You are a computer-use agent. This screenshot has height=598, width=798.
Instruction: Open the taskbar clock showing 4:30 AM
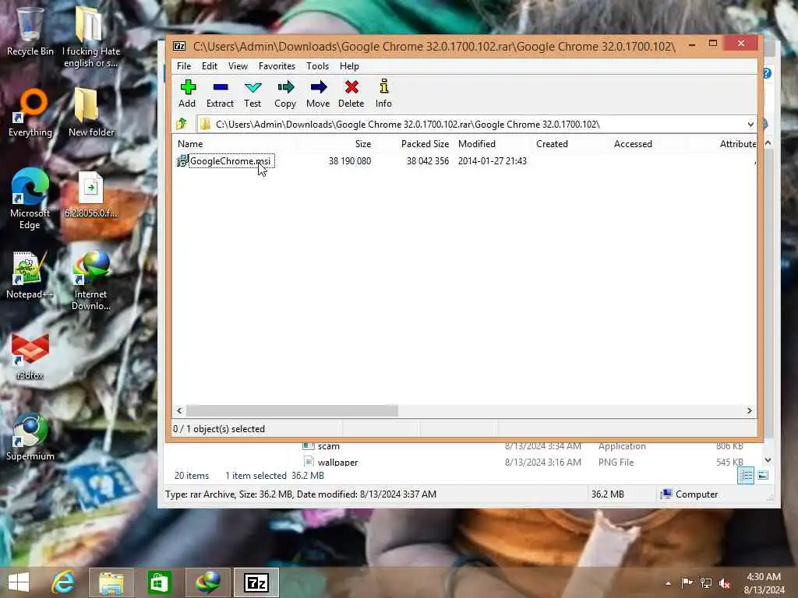point(764,583)
